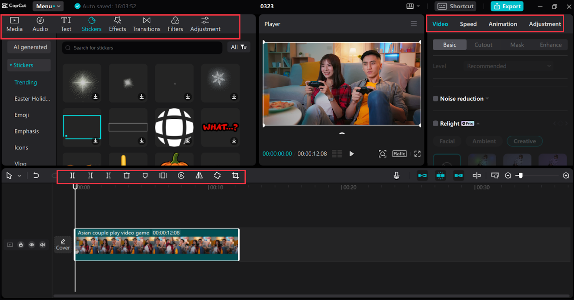Click the Crop icon in timeline toolbar
Screen dimensions: 574x300
(236, 176)
